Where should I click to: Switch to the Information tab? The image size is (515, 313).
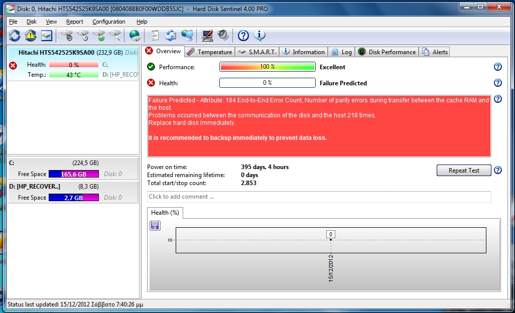click(304, 52)
